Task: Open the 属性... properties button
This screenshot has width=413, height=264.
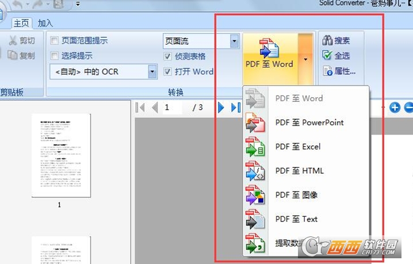Action: 339,71
